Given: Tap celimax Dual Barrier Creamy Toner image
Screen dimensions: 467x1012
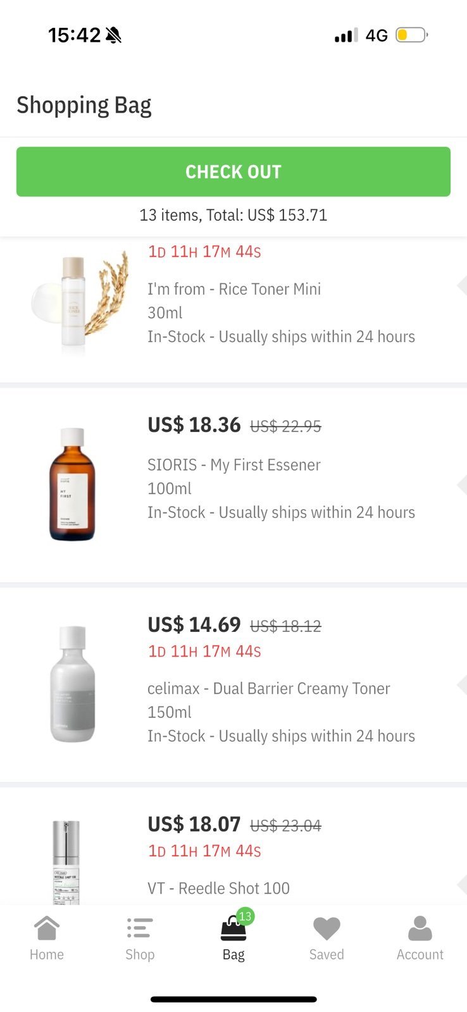Looking at the screenshot, I should (x=73, y=684).
